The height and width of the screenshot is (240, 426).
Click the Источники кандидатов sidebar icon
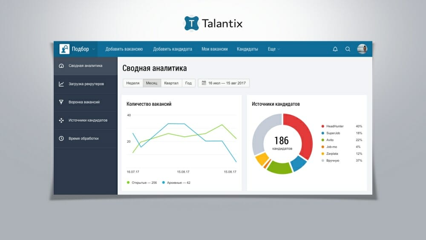point(61,120)
